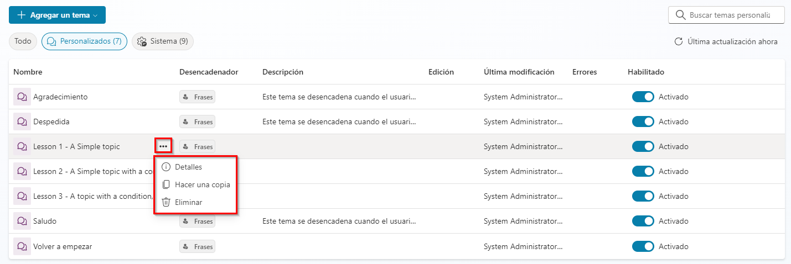The width and height of the screenshot is (791, 264).
Task: Click the topic icon beside Volver a empezar
Action: [22, 246]
